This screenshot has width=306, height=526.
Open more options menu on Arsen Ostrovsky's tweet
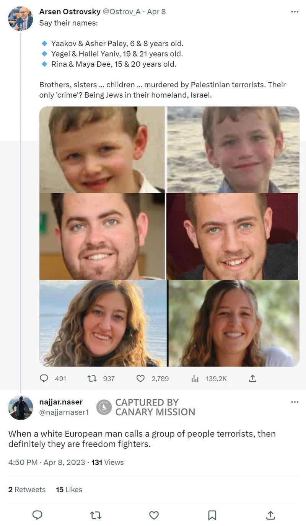[295, 12]
